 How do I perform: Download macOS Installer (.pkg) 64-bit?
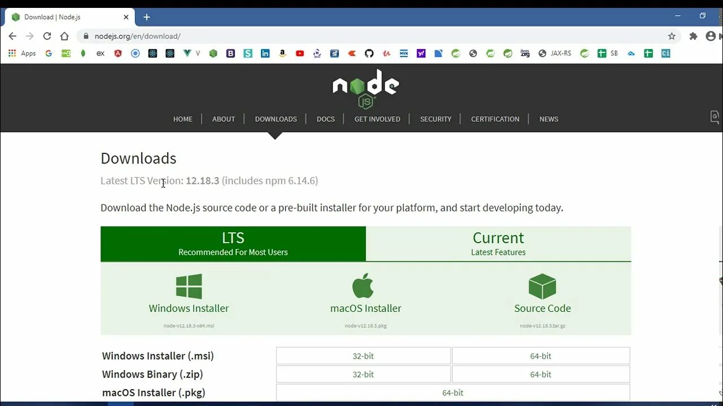(x=452, y=392)
